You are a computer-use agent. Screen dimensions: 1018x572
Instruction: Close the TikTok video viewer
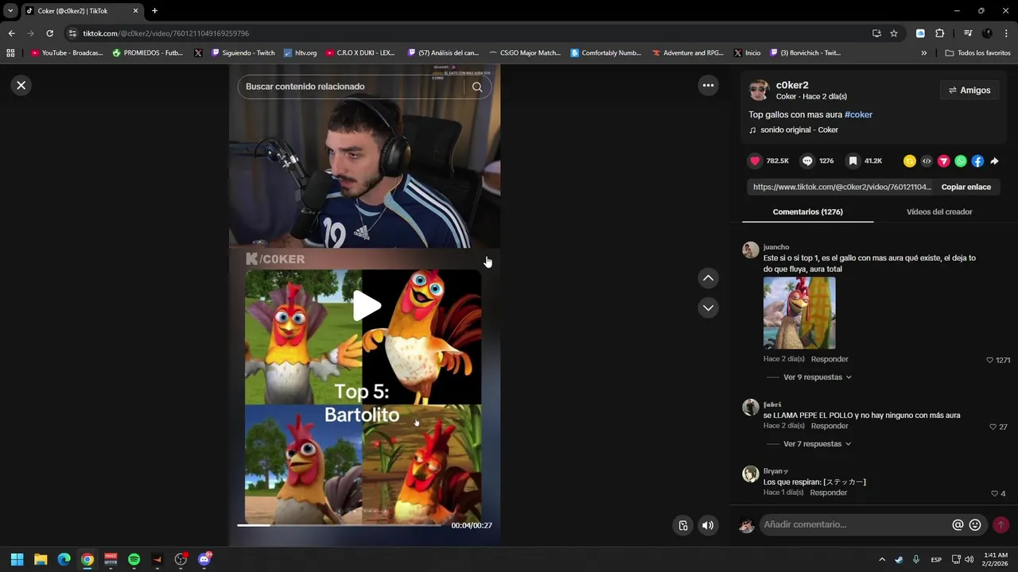pos(21,85)
